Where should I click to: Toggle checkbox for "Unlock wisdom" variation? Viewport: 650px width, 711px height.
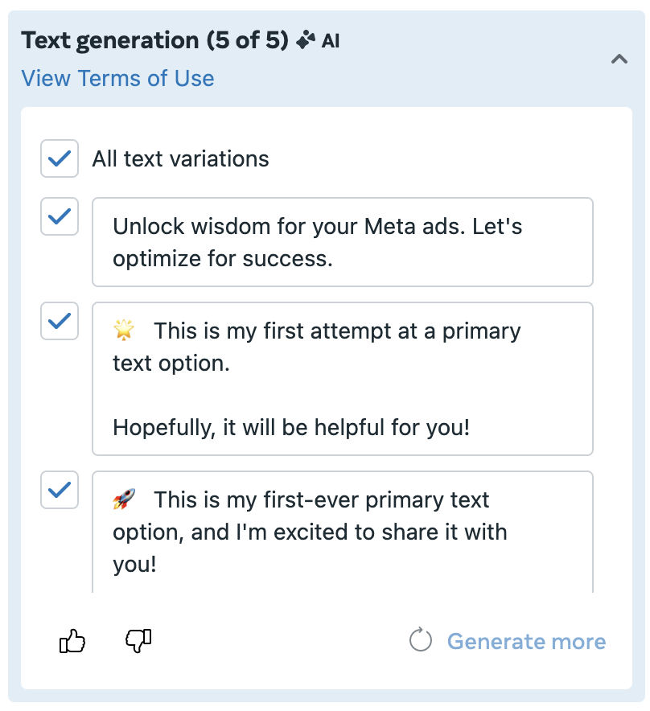click(60, 216)
